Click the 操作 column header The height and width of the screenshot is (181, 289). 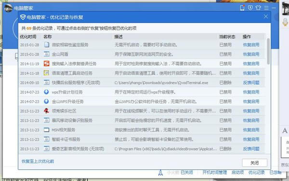tap(247, 37)
